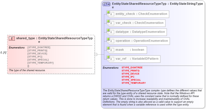Select mask : boolean attribute label
This screenshot has width=206, height=109.
tap(130, 50)
